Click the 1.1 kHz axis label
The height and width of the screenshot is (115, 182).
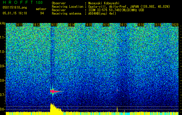(3, 37)
